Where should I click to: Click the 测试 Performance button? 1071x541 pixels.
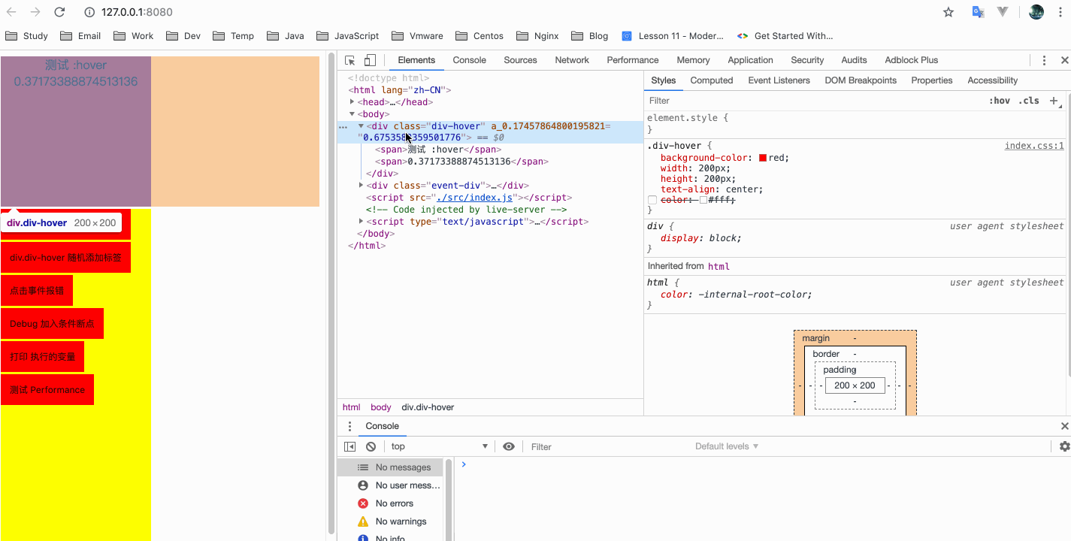pyautogui.click(x=47, y=390)
